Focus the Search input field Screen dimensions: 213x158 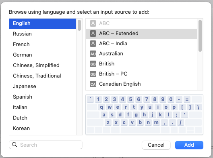coord(45,145)
